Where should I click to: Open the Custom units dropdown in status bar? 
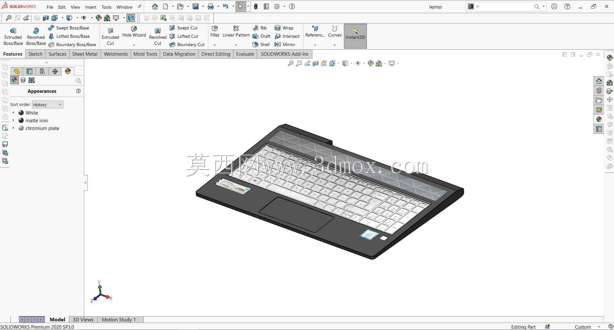click(599, 327)
